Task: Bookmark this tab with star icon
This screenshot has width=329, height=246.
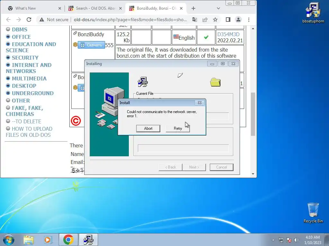Action: [215, 20]
